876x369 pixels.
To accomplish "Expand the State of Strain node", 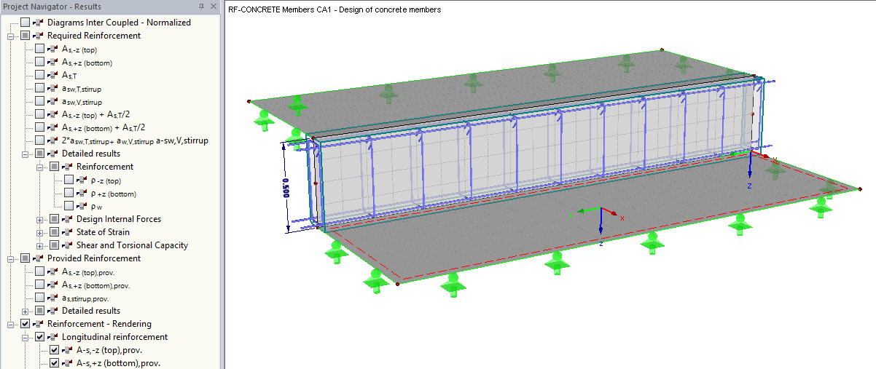I will pyautogui.click(x=40, y=232).
